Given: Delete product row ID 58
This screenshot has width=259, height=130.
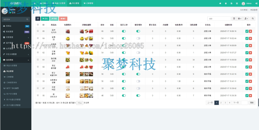Looking at the screenshot, I should [x=250, y=81].
